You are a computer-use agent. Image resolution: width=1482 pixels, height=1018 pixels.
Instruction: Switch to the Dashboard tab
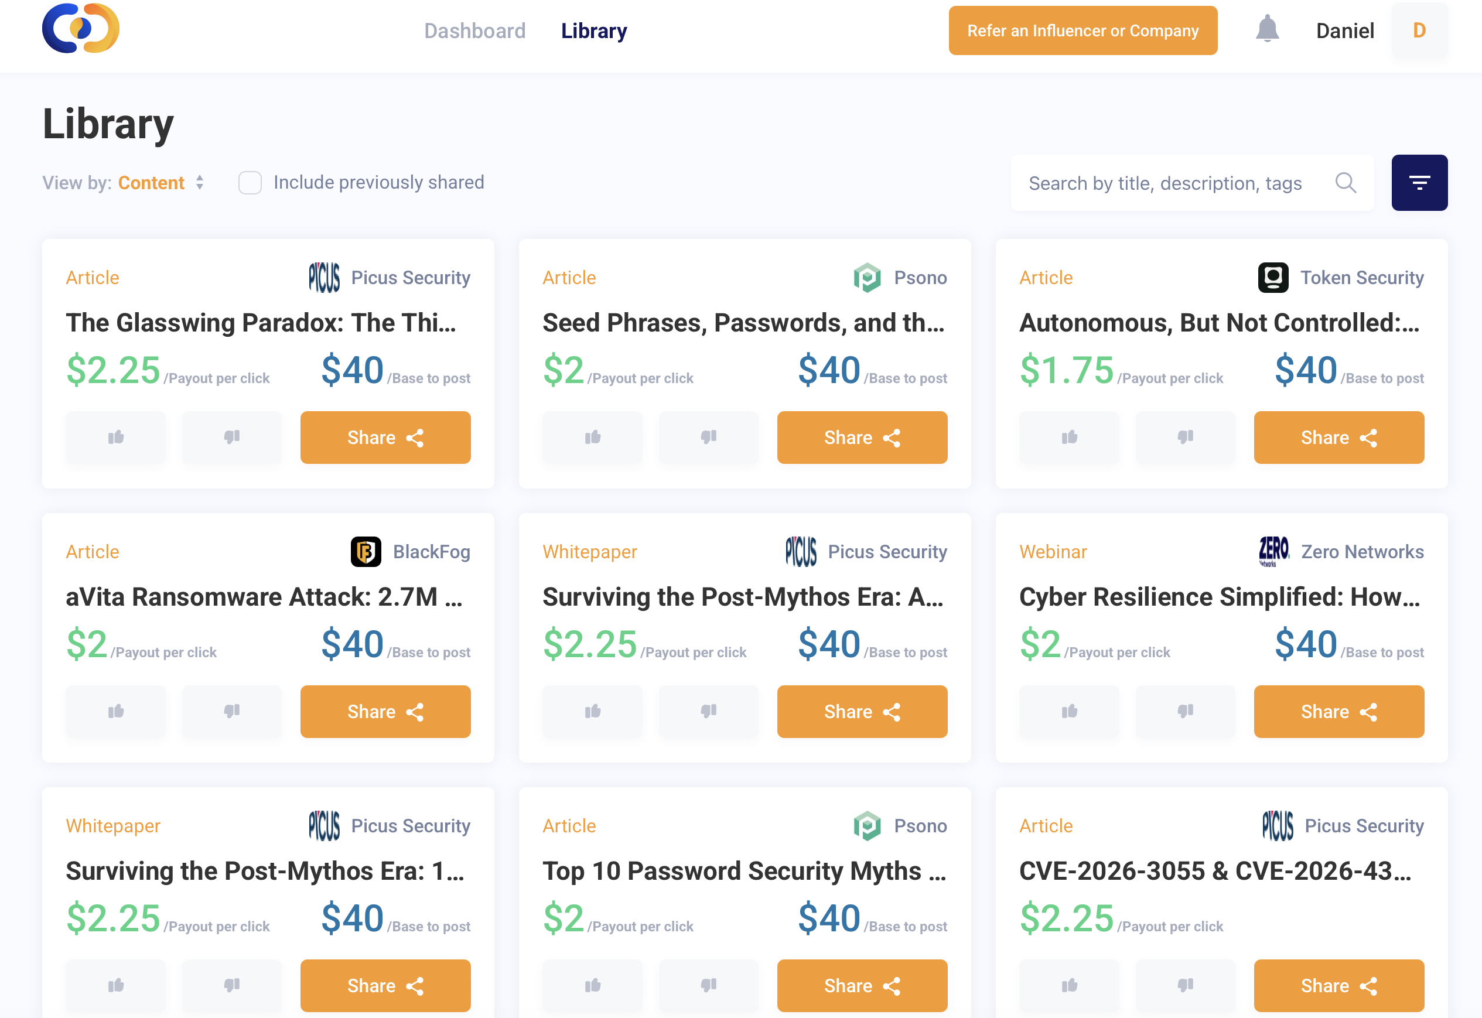[475, 30]
